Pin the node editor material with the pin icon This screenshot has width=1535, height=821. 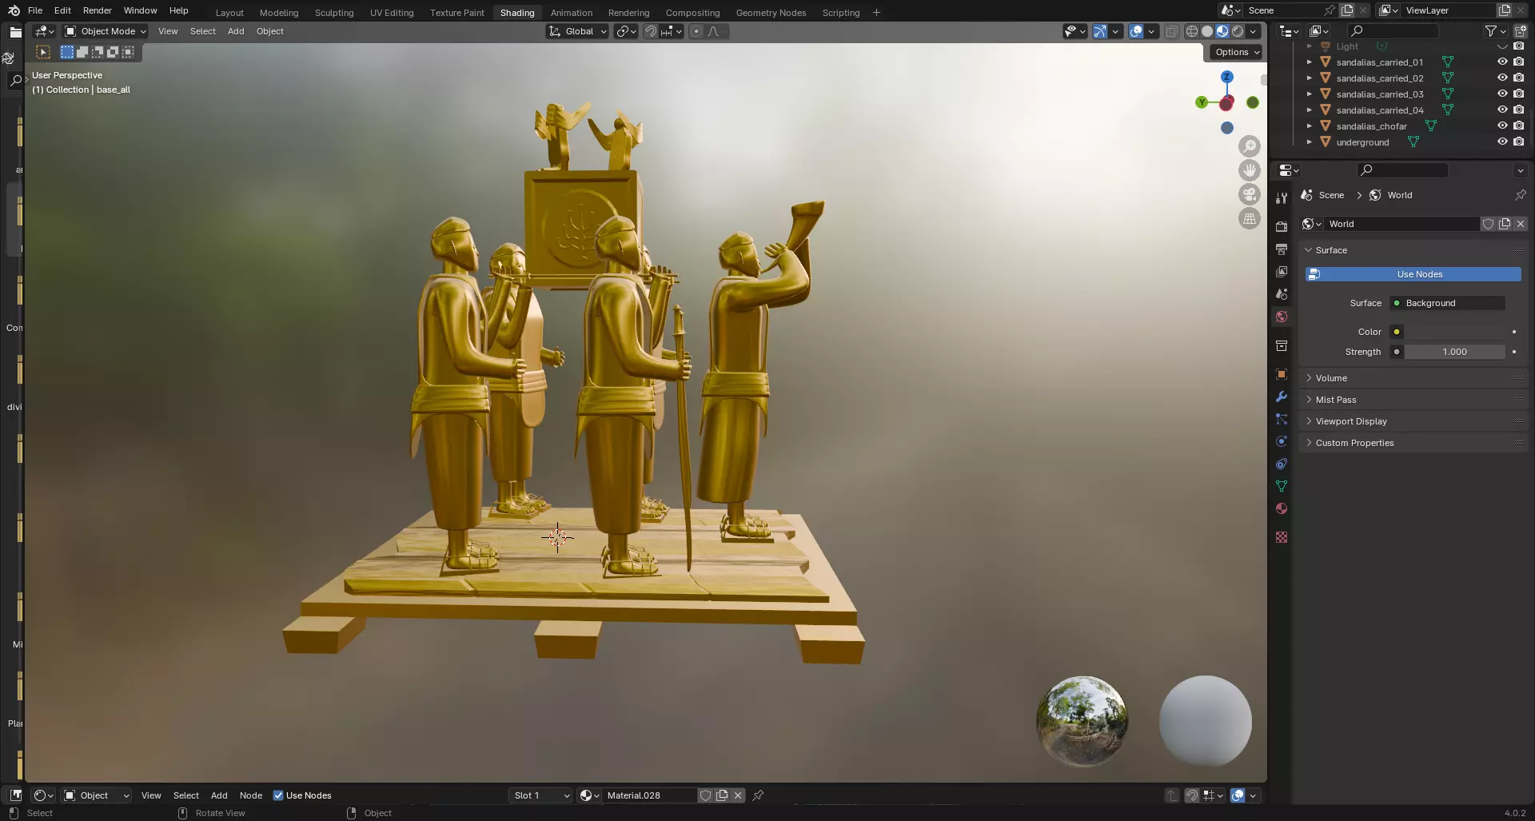click(x=758, y=795)
